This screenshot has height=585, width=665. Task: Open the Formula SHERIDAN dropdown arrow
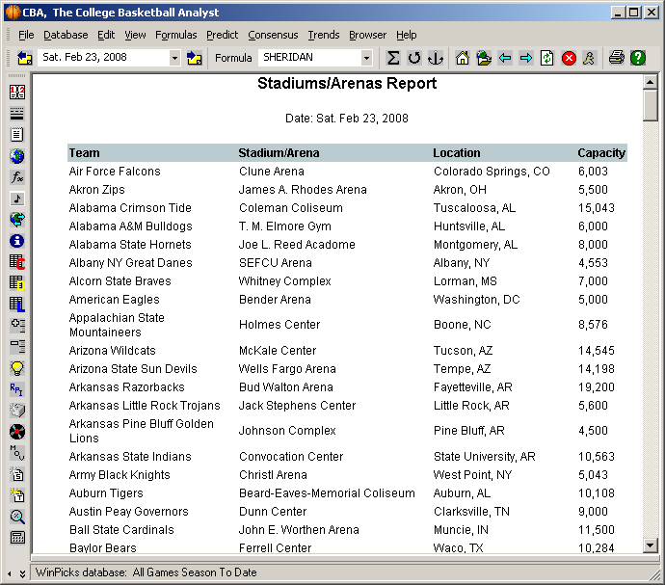click(366, 58)
